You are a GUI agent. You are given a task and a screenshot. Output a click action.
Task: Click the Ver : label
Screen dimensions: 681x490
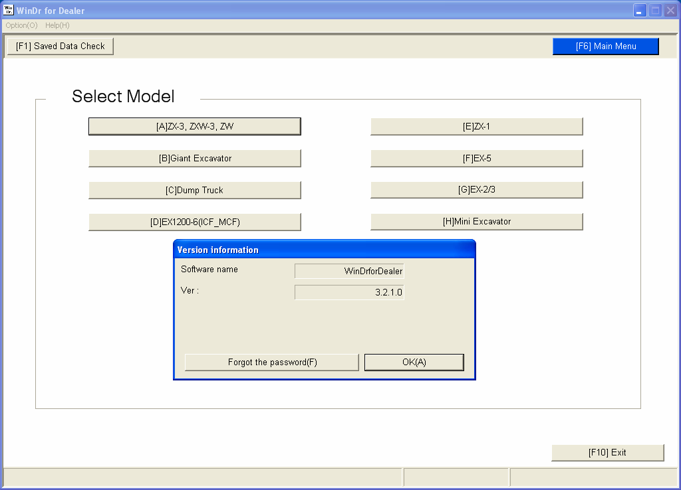click(190, 291)
